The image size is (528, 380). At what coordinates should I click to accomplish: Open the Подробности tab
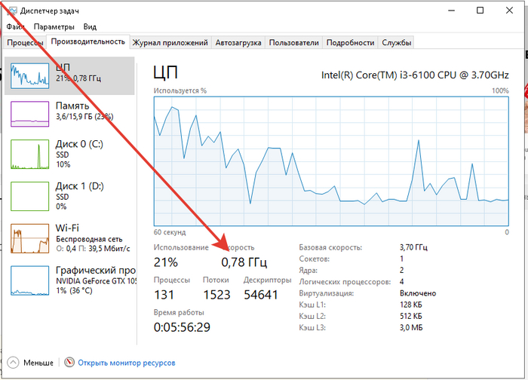point(350,43)
